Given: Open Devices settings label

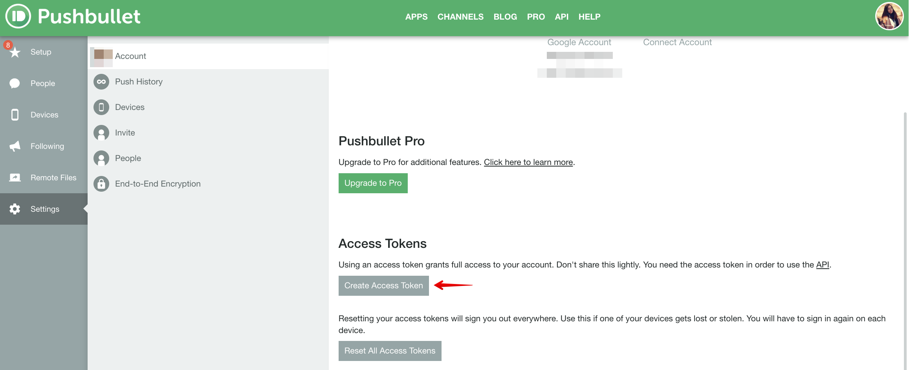Looking at the screenshot, I should point(130,107).
